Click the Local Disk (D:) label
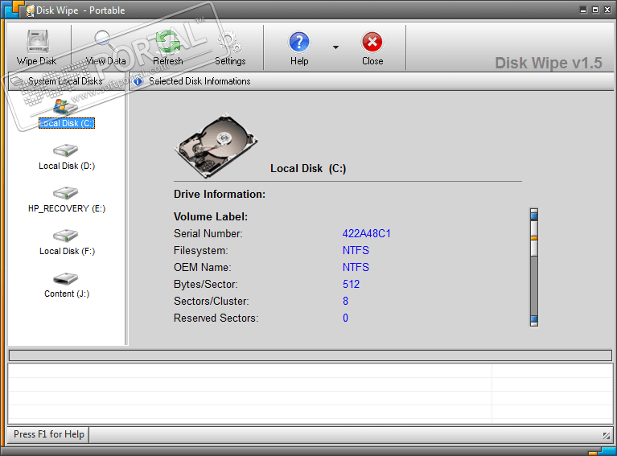This screenshot has width=617, height=456. [x=67, y=166]
